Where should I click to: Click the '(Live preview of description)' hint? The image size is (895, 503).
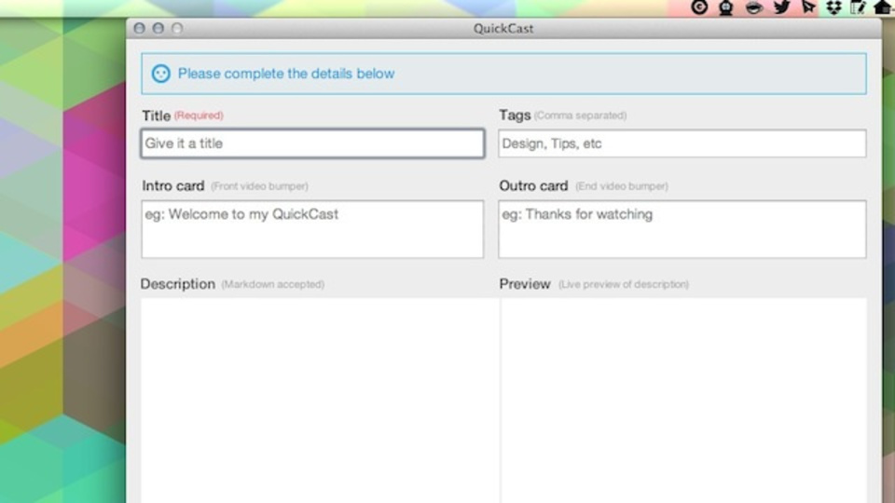[x=624, y=285]
